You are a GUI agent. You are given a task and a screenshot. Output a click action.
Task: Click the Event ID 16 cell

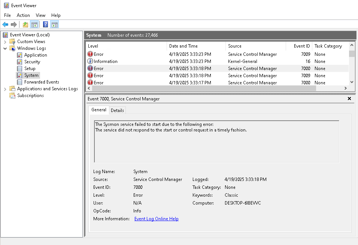pos(308,61)
